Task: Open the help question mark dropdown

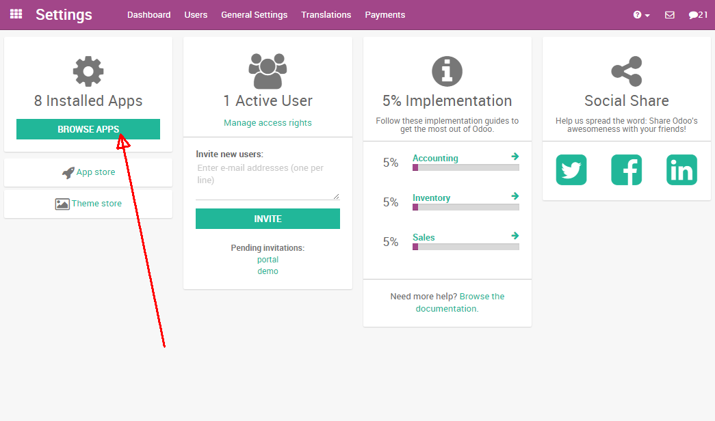Action: click(641, 15)
